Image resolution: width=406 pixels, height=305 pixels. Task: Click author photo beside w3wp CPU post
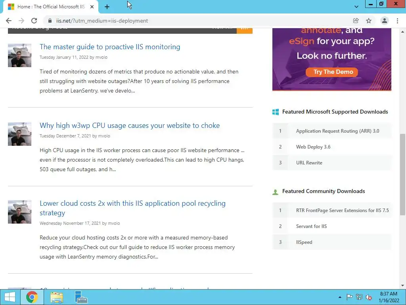20,134
